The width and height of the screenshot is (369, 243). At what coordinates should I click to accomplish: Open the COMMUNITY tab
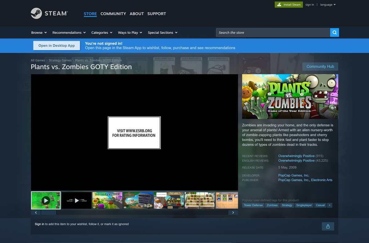pos(113,14)
